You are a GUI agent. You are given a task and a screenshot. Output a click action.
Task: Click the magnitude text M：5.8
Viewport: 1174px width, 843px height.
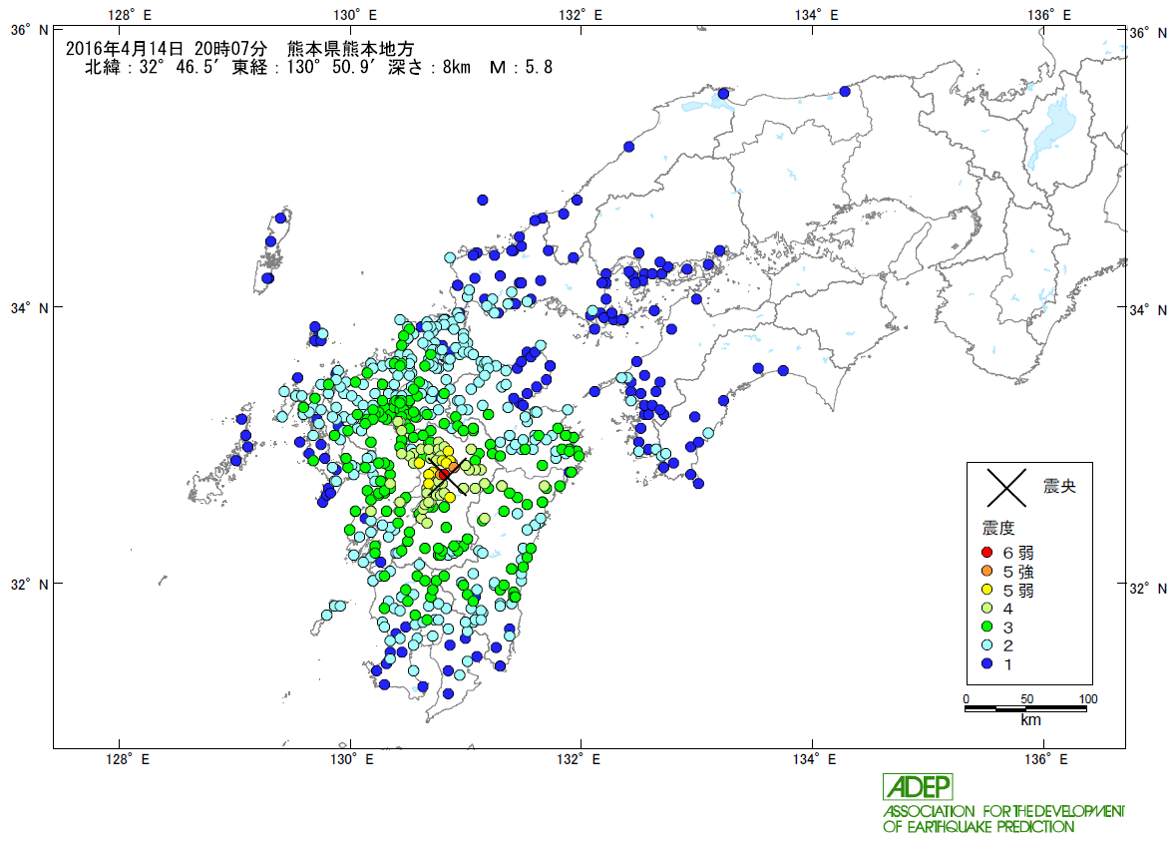tap(521, 68)
